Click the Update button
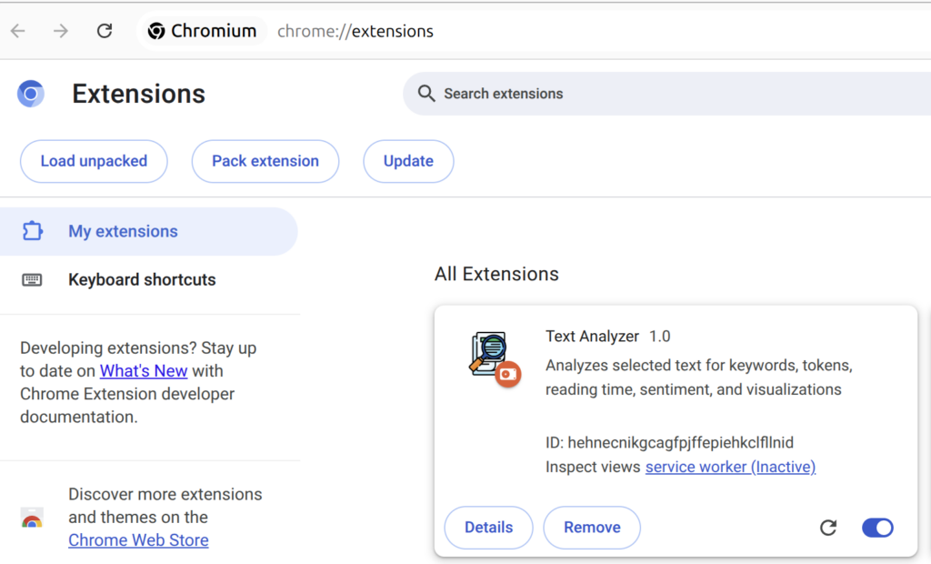The height and width of the screenshot is (564, 931). pos(408,161)
